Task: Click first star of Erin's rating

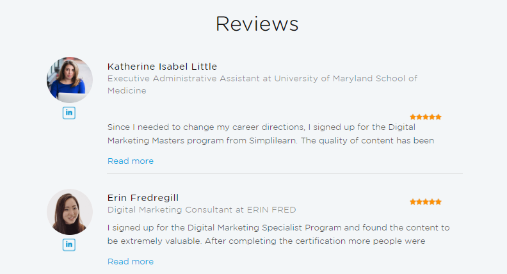Action: [x=413, y=202]
